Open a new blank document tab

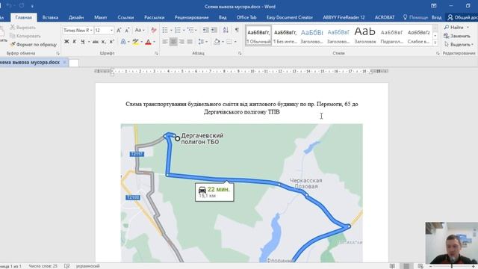tap(74, 63)
